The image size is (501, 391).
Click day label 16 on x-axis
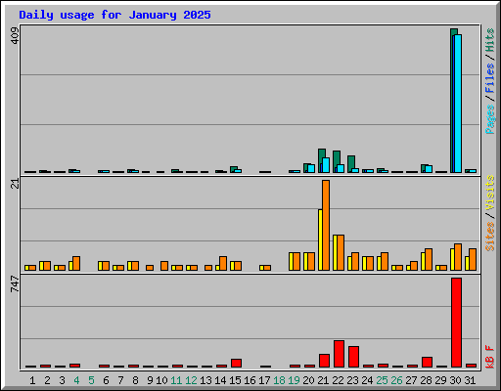(250, 380)
